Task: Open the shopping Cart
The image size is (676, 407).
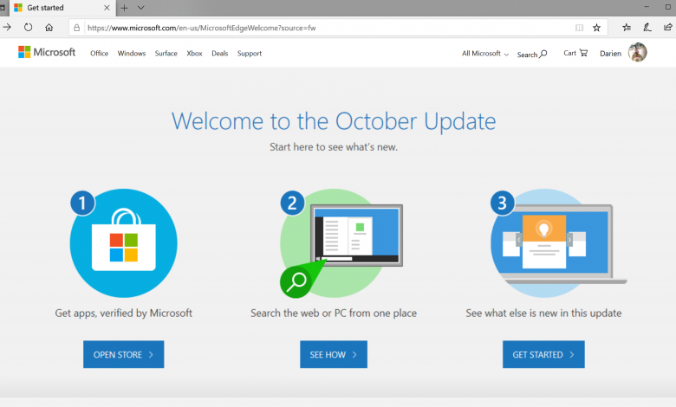Action: (575, 53)
